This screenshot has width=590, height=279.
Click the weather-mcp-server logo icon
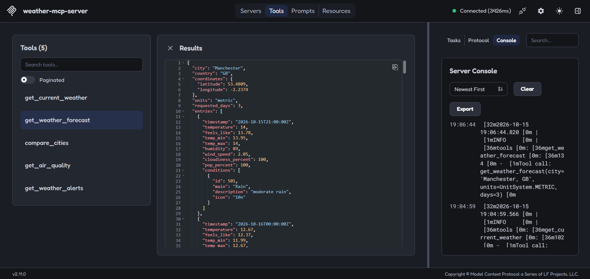(x=12, y=11)
